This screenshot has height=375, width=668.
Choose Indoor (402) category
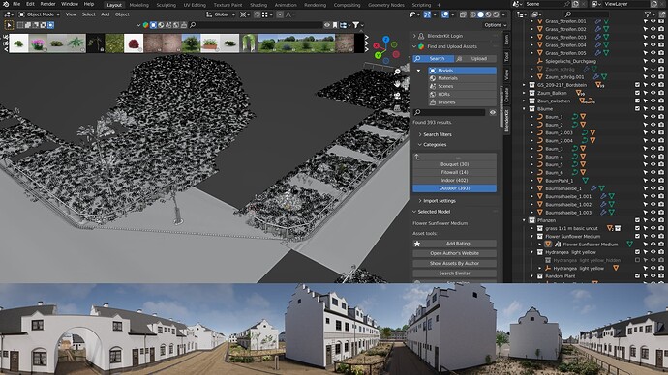[x=455, y=181]
